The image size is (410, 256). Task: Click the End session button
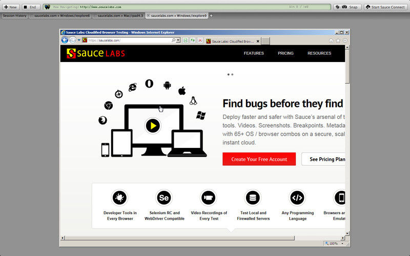click(x=31, y=7)
